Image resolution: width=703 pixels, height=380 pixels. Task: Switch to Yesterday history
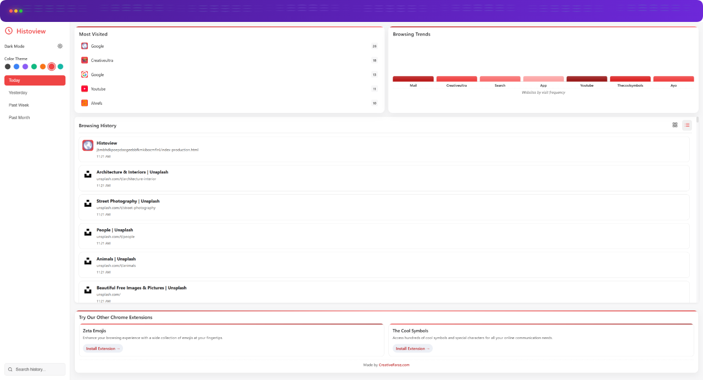coord(35,93)
